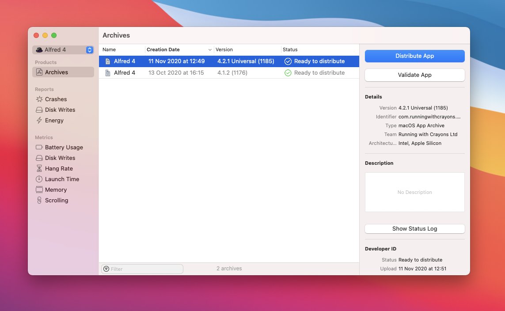
Task: Click the Show Status Log button
Action: 414,228
